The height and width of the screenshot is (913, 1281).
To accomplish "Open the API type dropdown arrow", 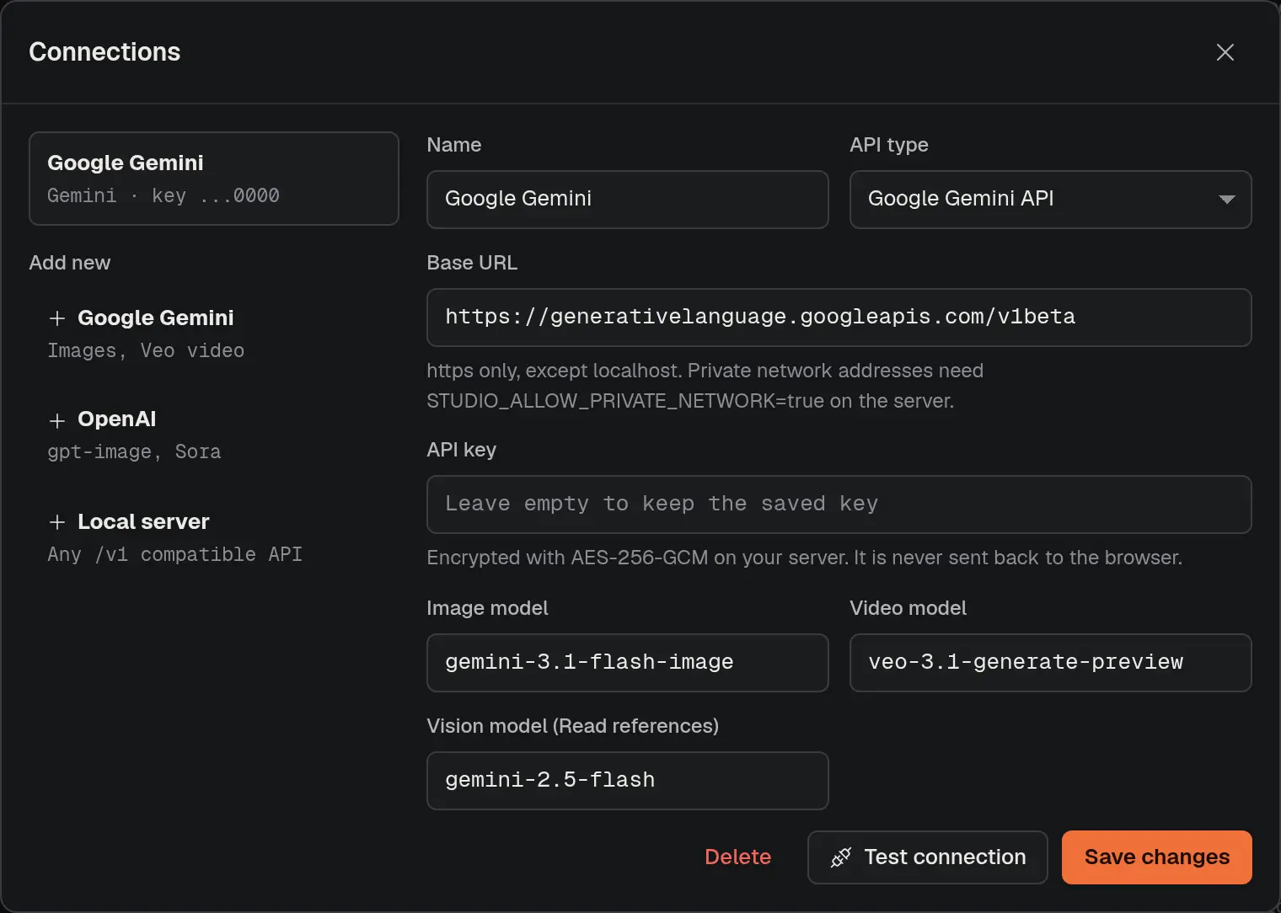I will pyautogui.click(x=1226, y=200).
